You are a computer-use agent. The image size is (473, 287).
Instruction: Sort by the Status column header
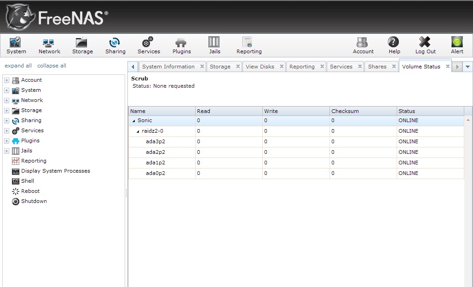point(431,111)
